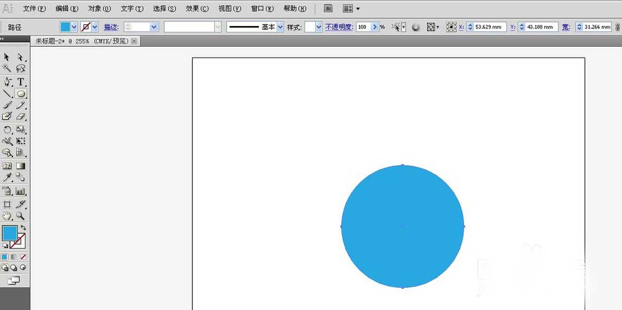
Task: Expand the 样式 style dropdown
Action: pyautogui.click(x=319, y=27)
